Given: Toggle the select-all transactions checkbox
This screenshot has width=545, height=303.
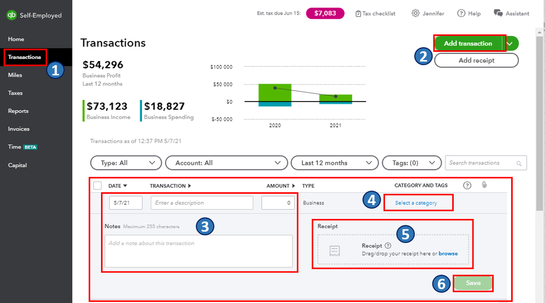Looking at the screenshot, I should tap(98, 186).
